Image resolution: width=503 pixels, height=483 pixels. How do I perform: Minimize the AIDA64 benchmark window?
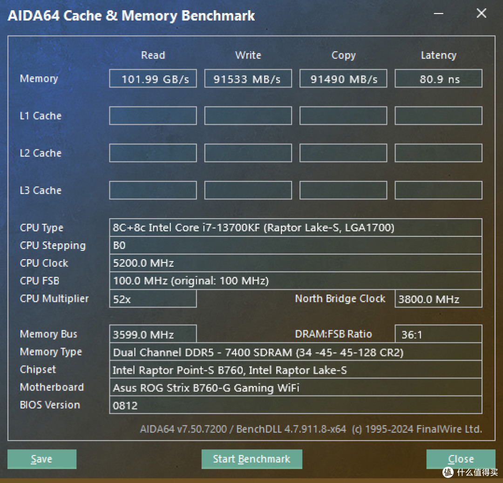pos(439,13)
